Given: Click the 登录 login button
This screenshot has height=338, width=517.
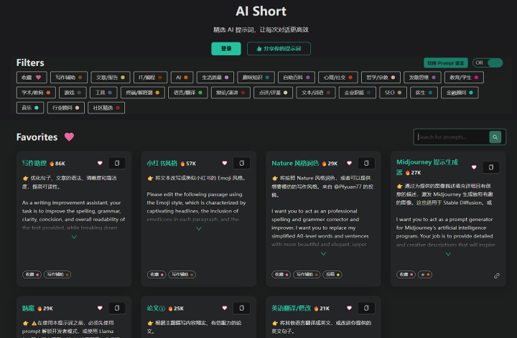Looking at the screenshot, I should coord(226,49).
